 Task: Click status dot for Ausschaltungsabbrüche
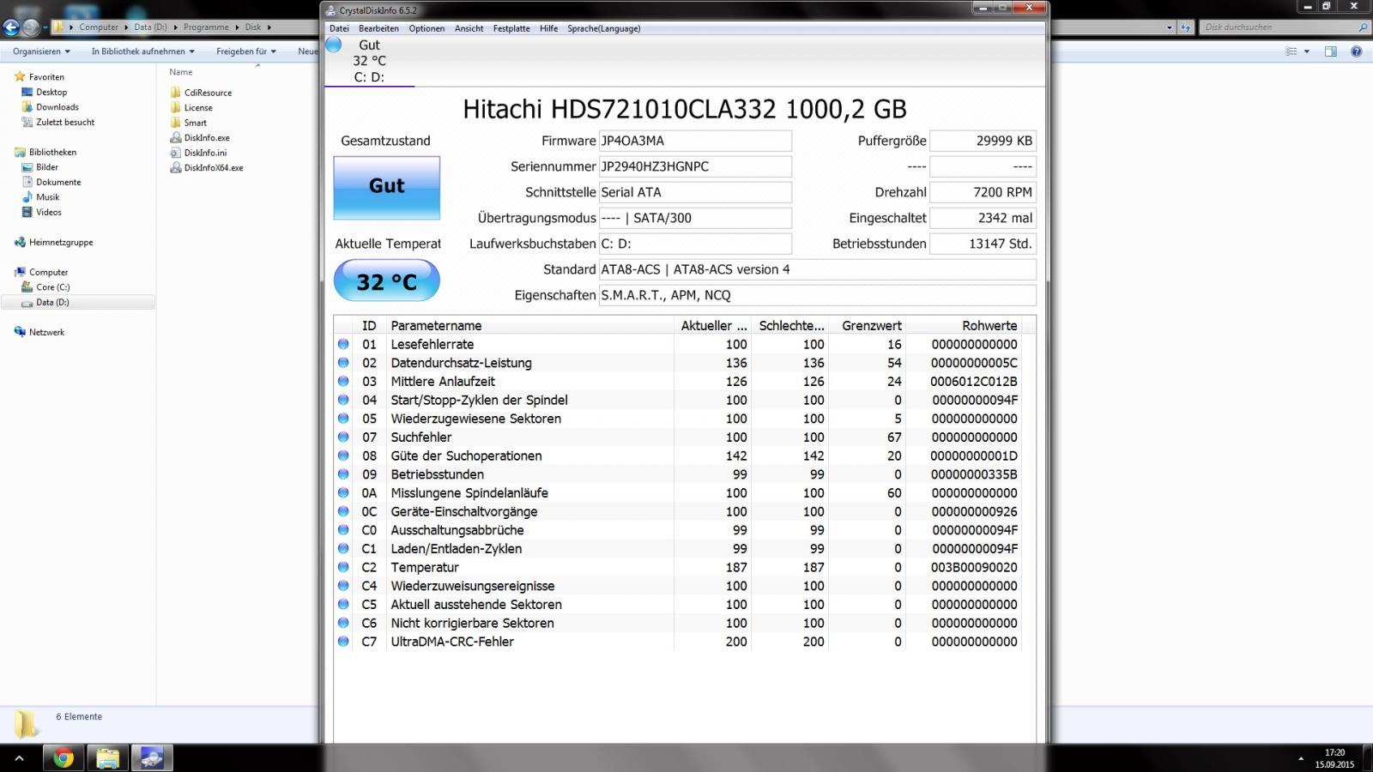tap(343, 530)
